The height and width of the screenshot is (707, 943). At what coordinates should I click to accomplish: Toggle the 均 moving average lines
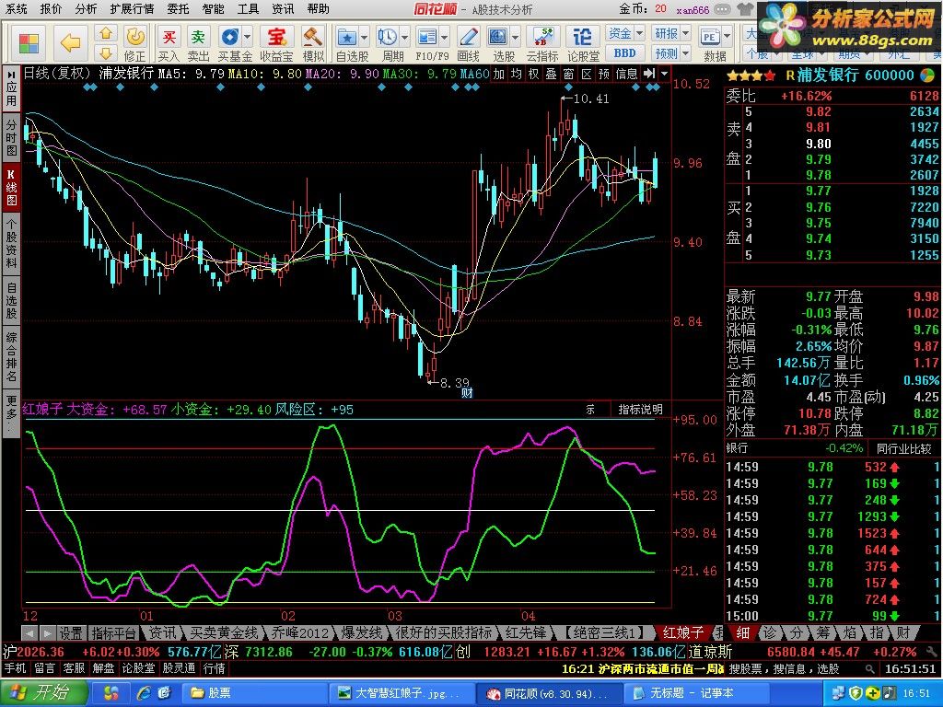tap(516, 74)
